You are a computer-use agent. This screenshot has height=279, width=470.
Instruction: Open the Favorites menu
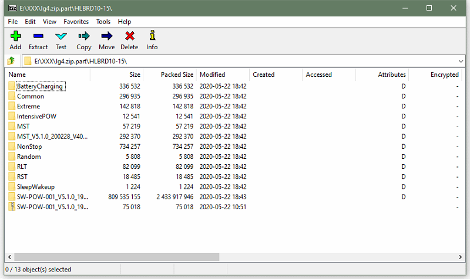(x=76, y=22)
